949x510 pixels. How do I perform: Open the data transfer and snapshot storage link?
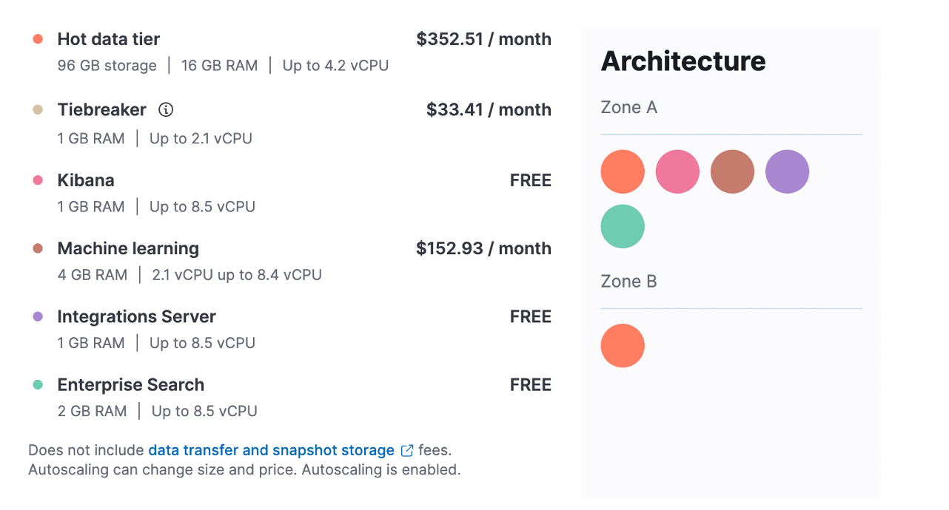271,450
